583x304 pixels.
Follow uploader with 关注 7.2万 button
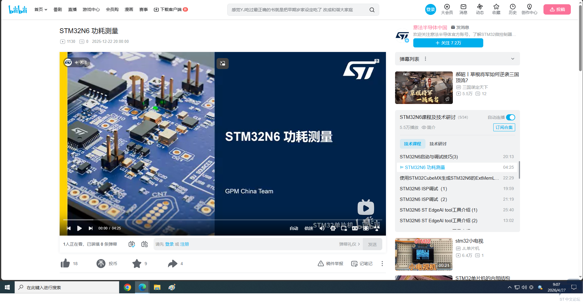(448, 43)
